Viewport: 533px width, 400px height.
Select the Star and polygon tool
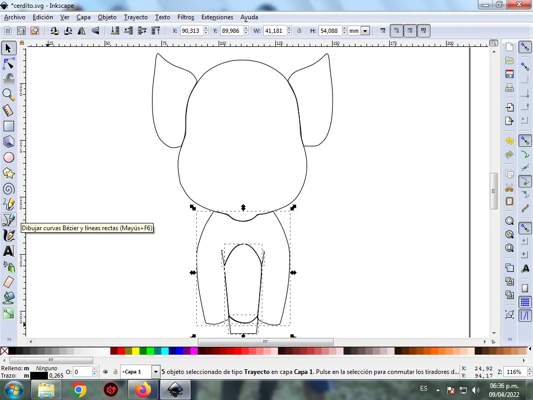[8, 173]
